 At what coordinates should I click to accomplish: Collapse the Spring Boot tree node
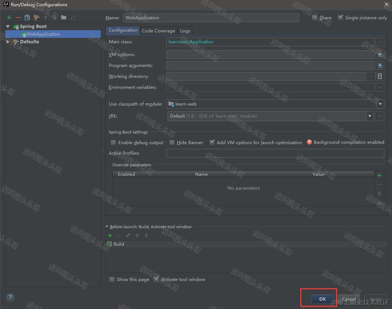click(8, 26)
